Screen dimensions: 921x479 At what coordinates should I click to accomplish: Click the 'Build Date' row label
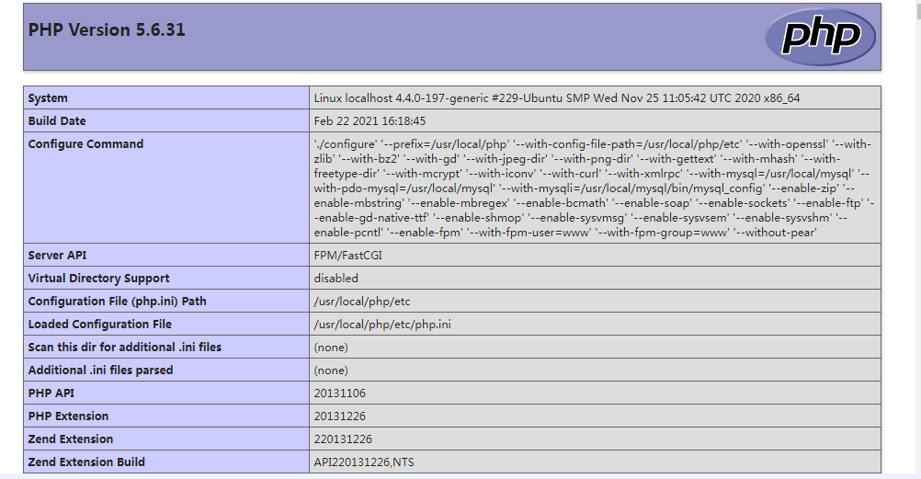(57, 121)
